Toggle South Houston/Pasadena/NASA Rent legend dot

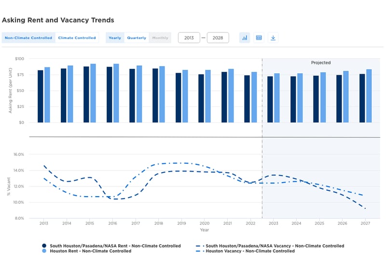tap(44, 246)
